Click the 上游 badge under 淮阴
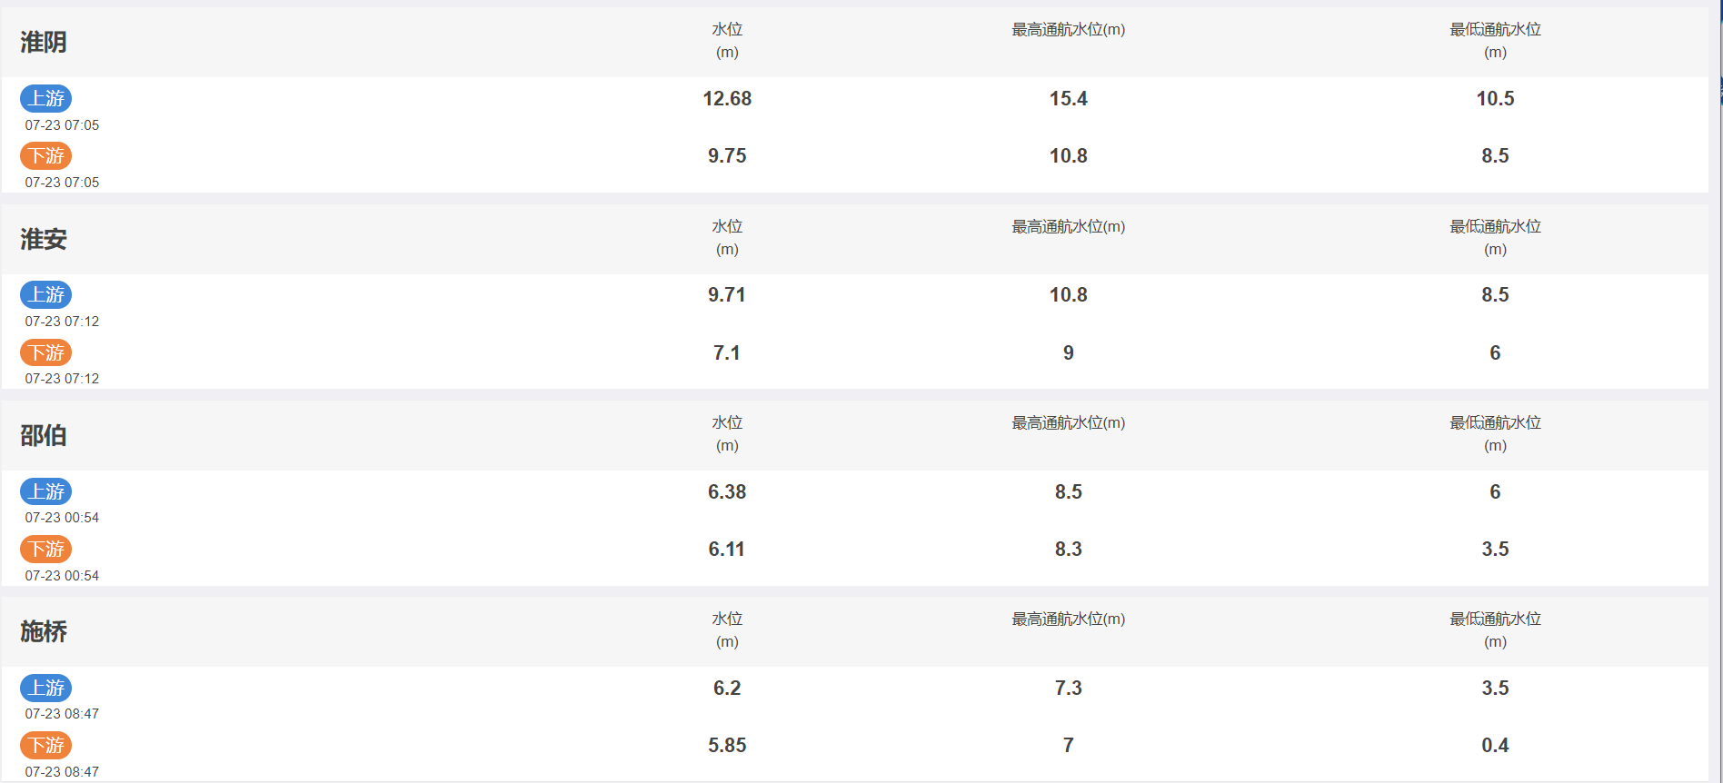 pos(46,98)
